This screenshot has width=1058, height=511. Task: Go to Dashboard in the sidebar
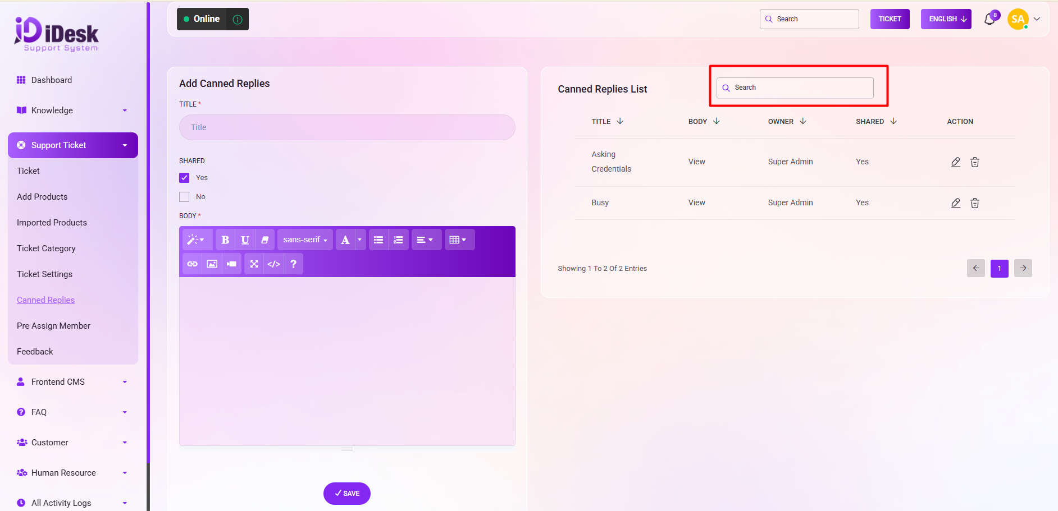(52, 80)
